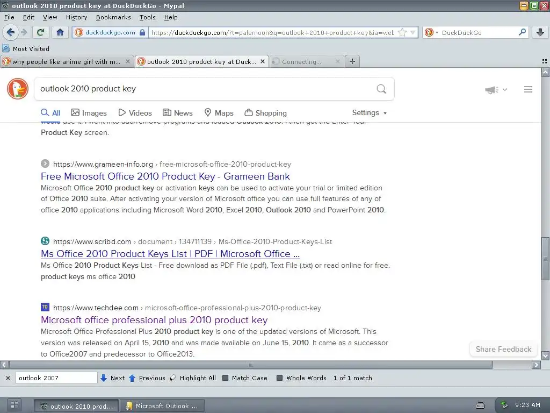Go back with the Back arrow button
The height and width of the screenshot is (413, 550).
click(10, 32)
